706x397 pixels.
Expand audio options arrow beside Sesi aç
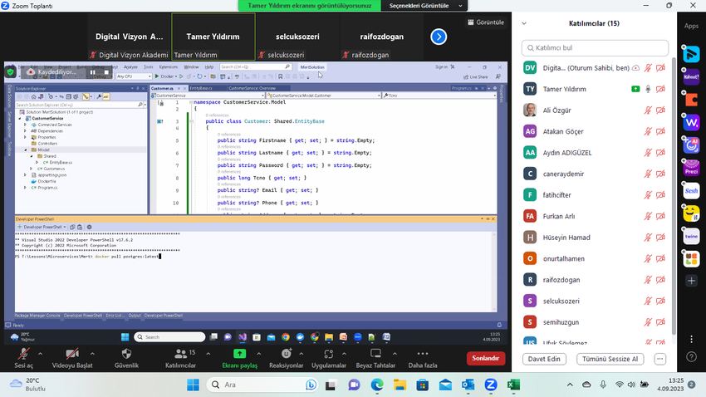point(40,354)
